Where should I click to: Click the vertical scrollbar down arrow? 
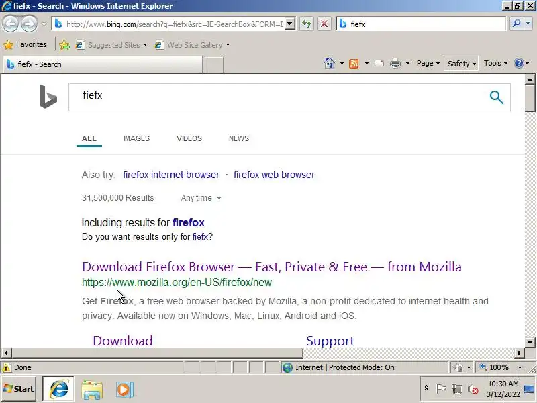[530, 343]
